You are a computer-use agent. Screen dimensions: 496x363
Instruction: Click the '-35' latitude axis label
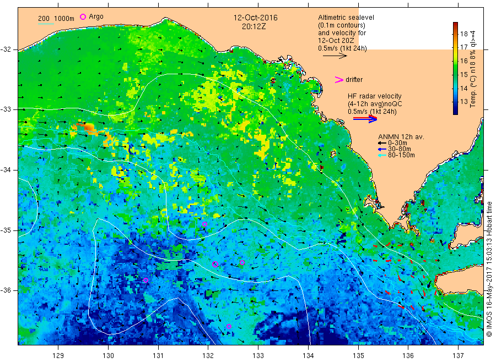point(6,230)
